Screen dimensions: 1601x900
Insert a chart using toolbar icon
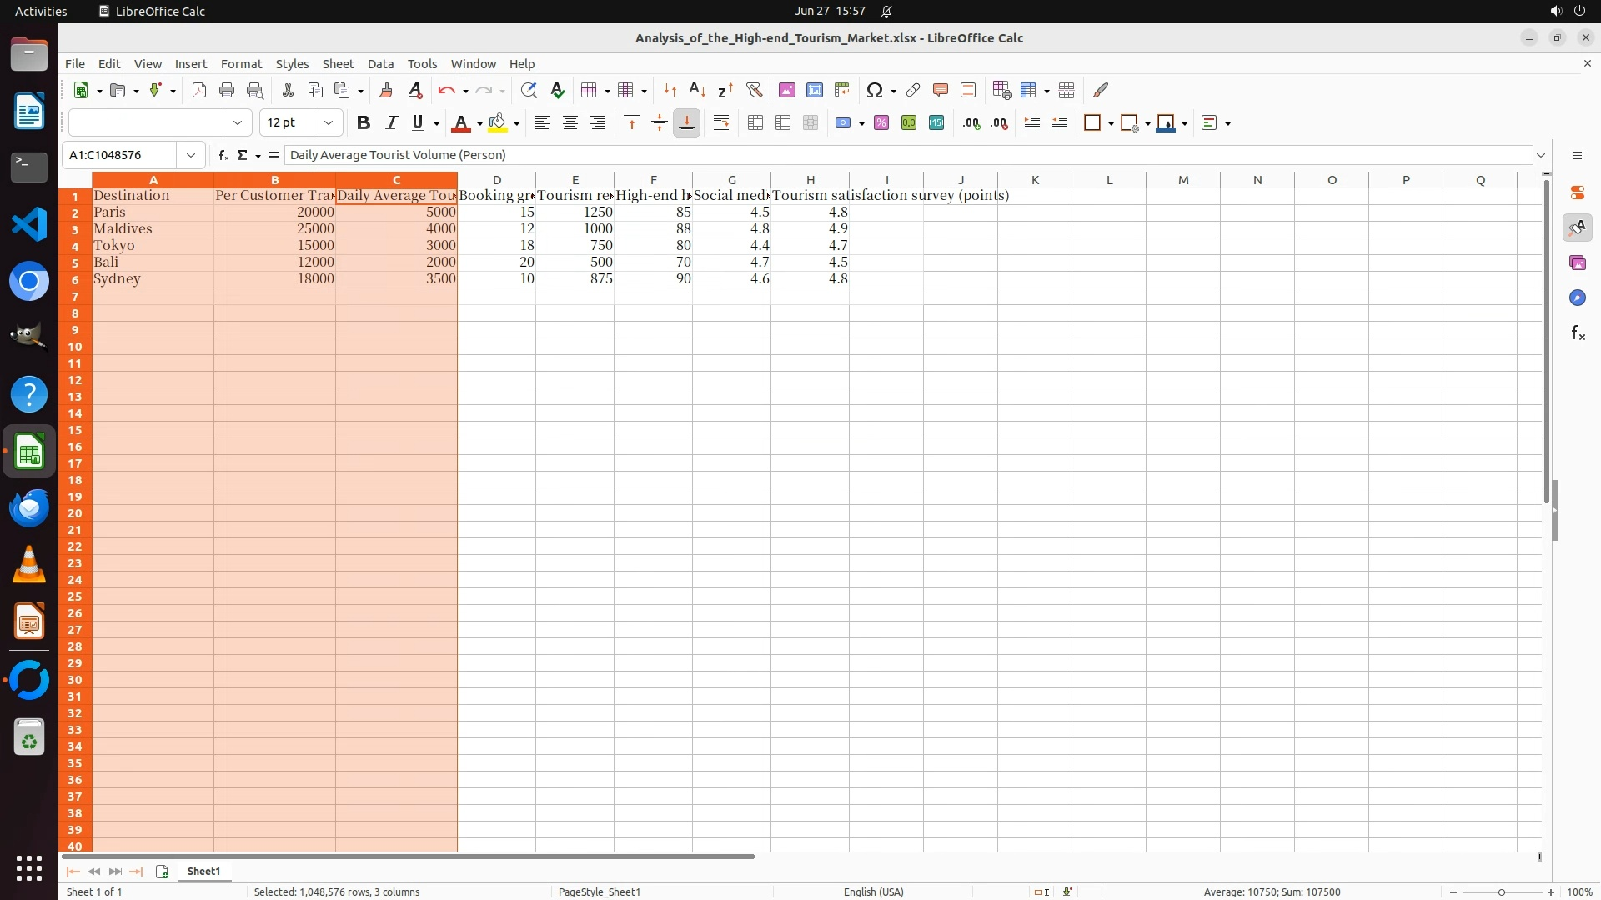pos(814,90)
